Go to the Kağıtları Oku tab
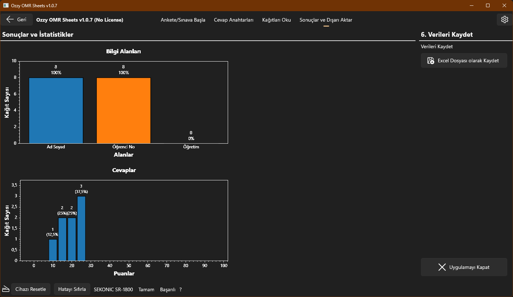Viewport: 513px width, 297px height. pyautogui.click(x=276, y=20)
